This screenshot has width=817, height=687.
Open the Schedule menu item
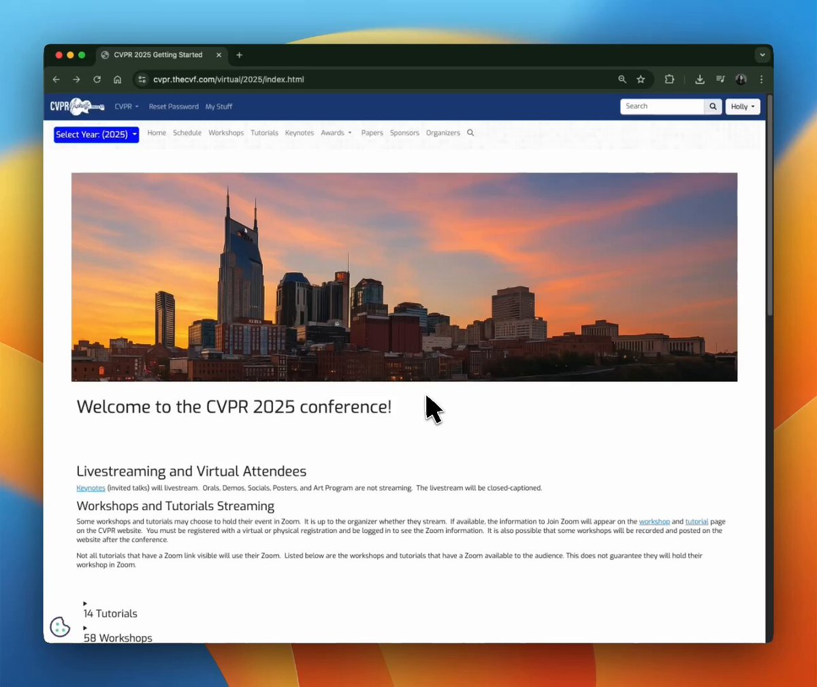tap(187, 133)
